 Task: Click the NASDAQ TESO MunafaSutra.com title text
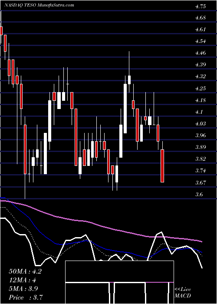pos(39,5)
